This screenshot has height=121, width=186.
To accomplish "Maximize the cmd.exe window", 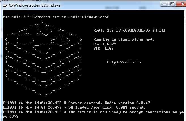I will [x=172, y=4].
